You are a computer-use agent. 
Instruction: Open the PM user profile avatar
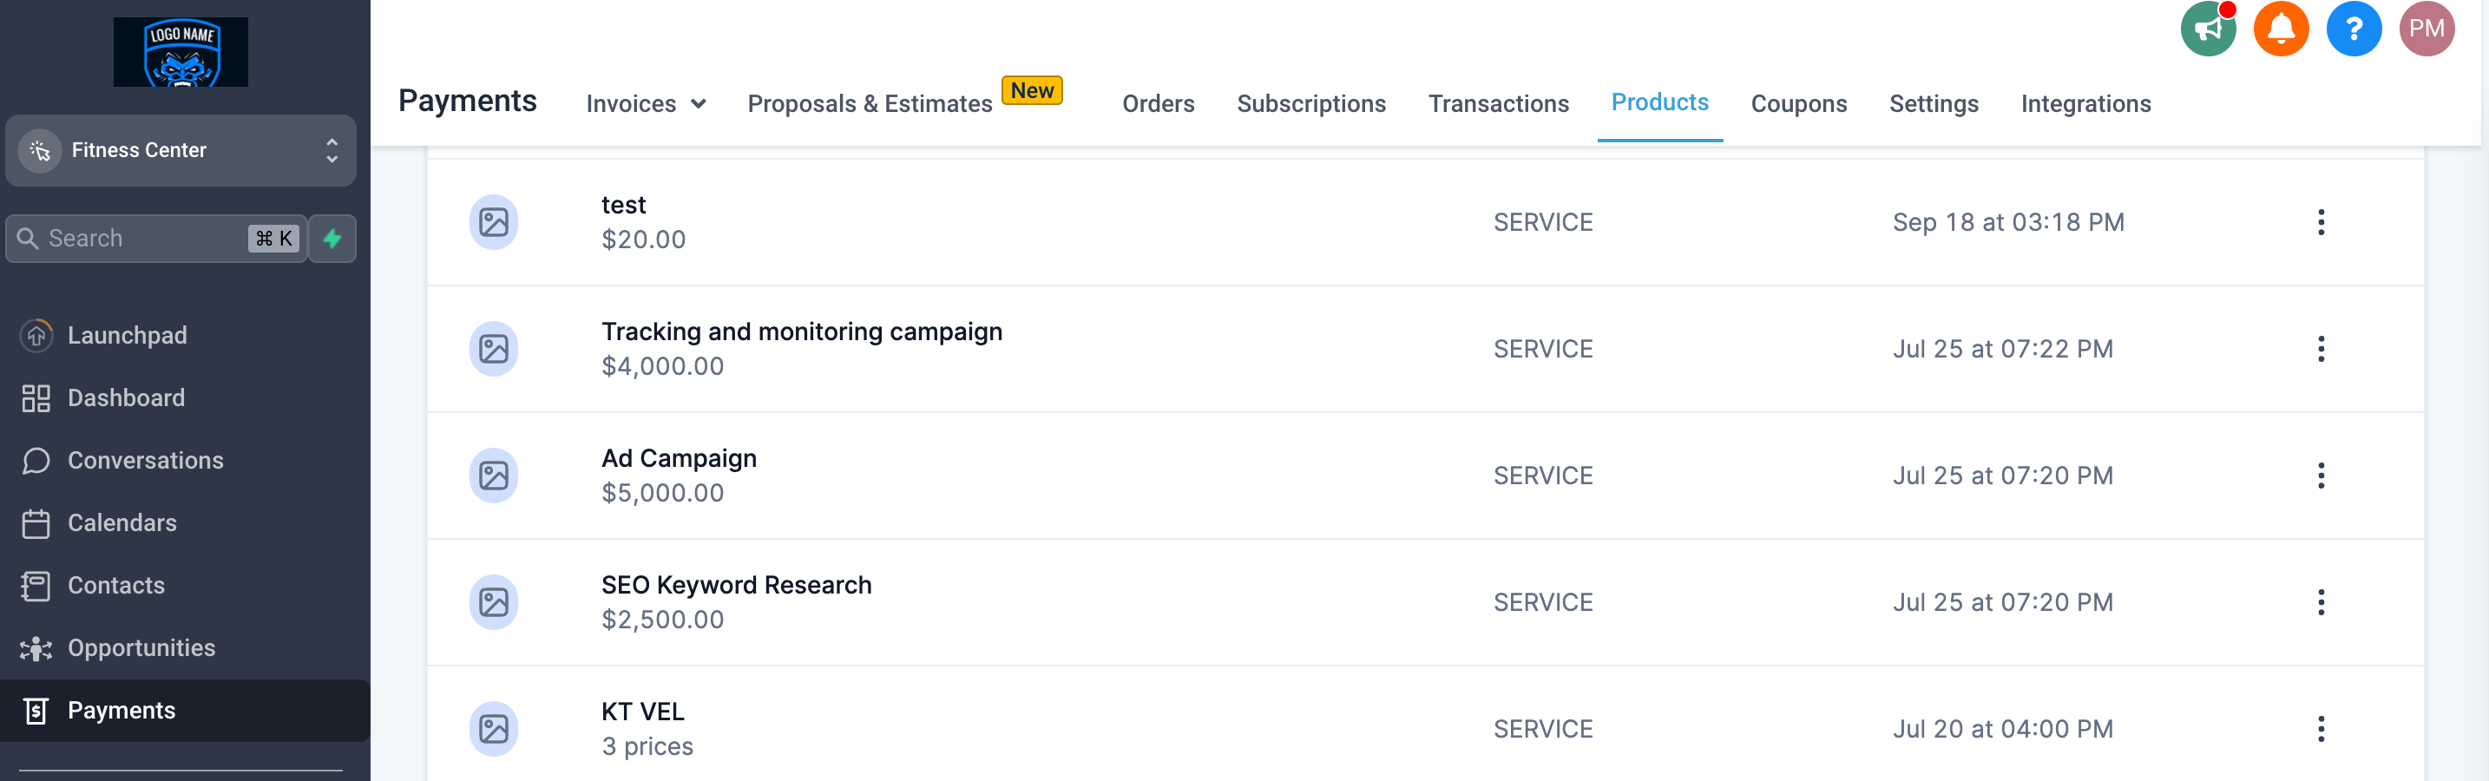(x=2427, y=29)
